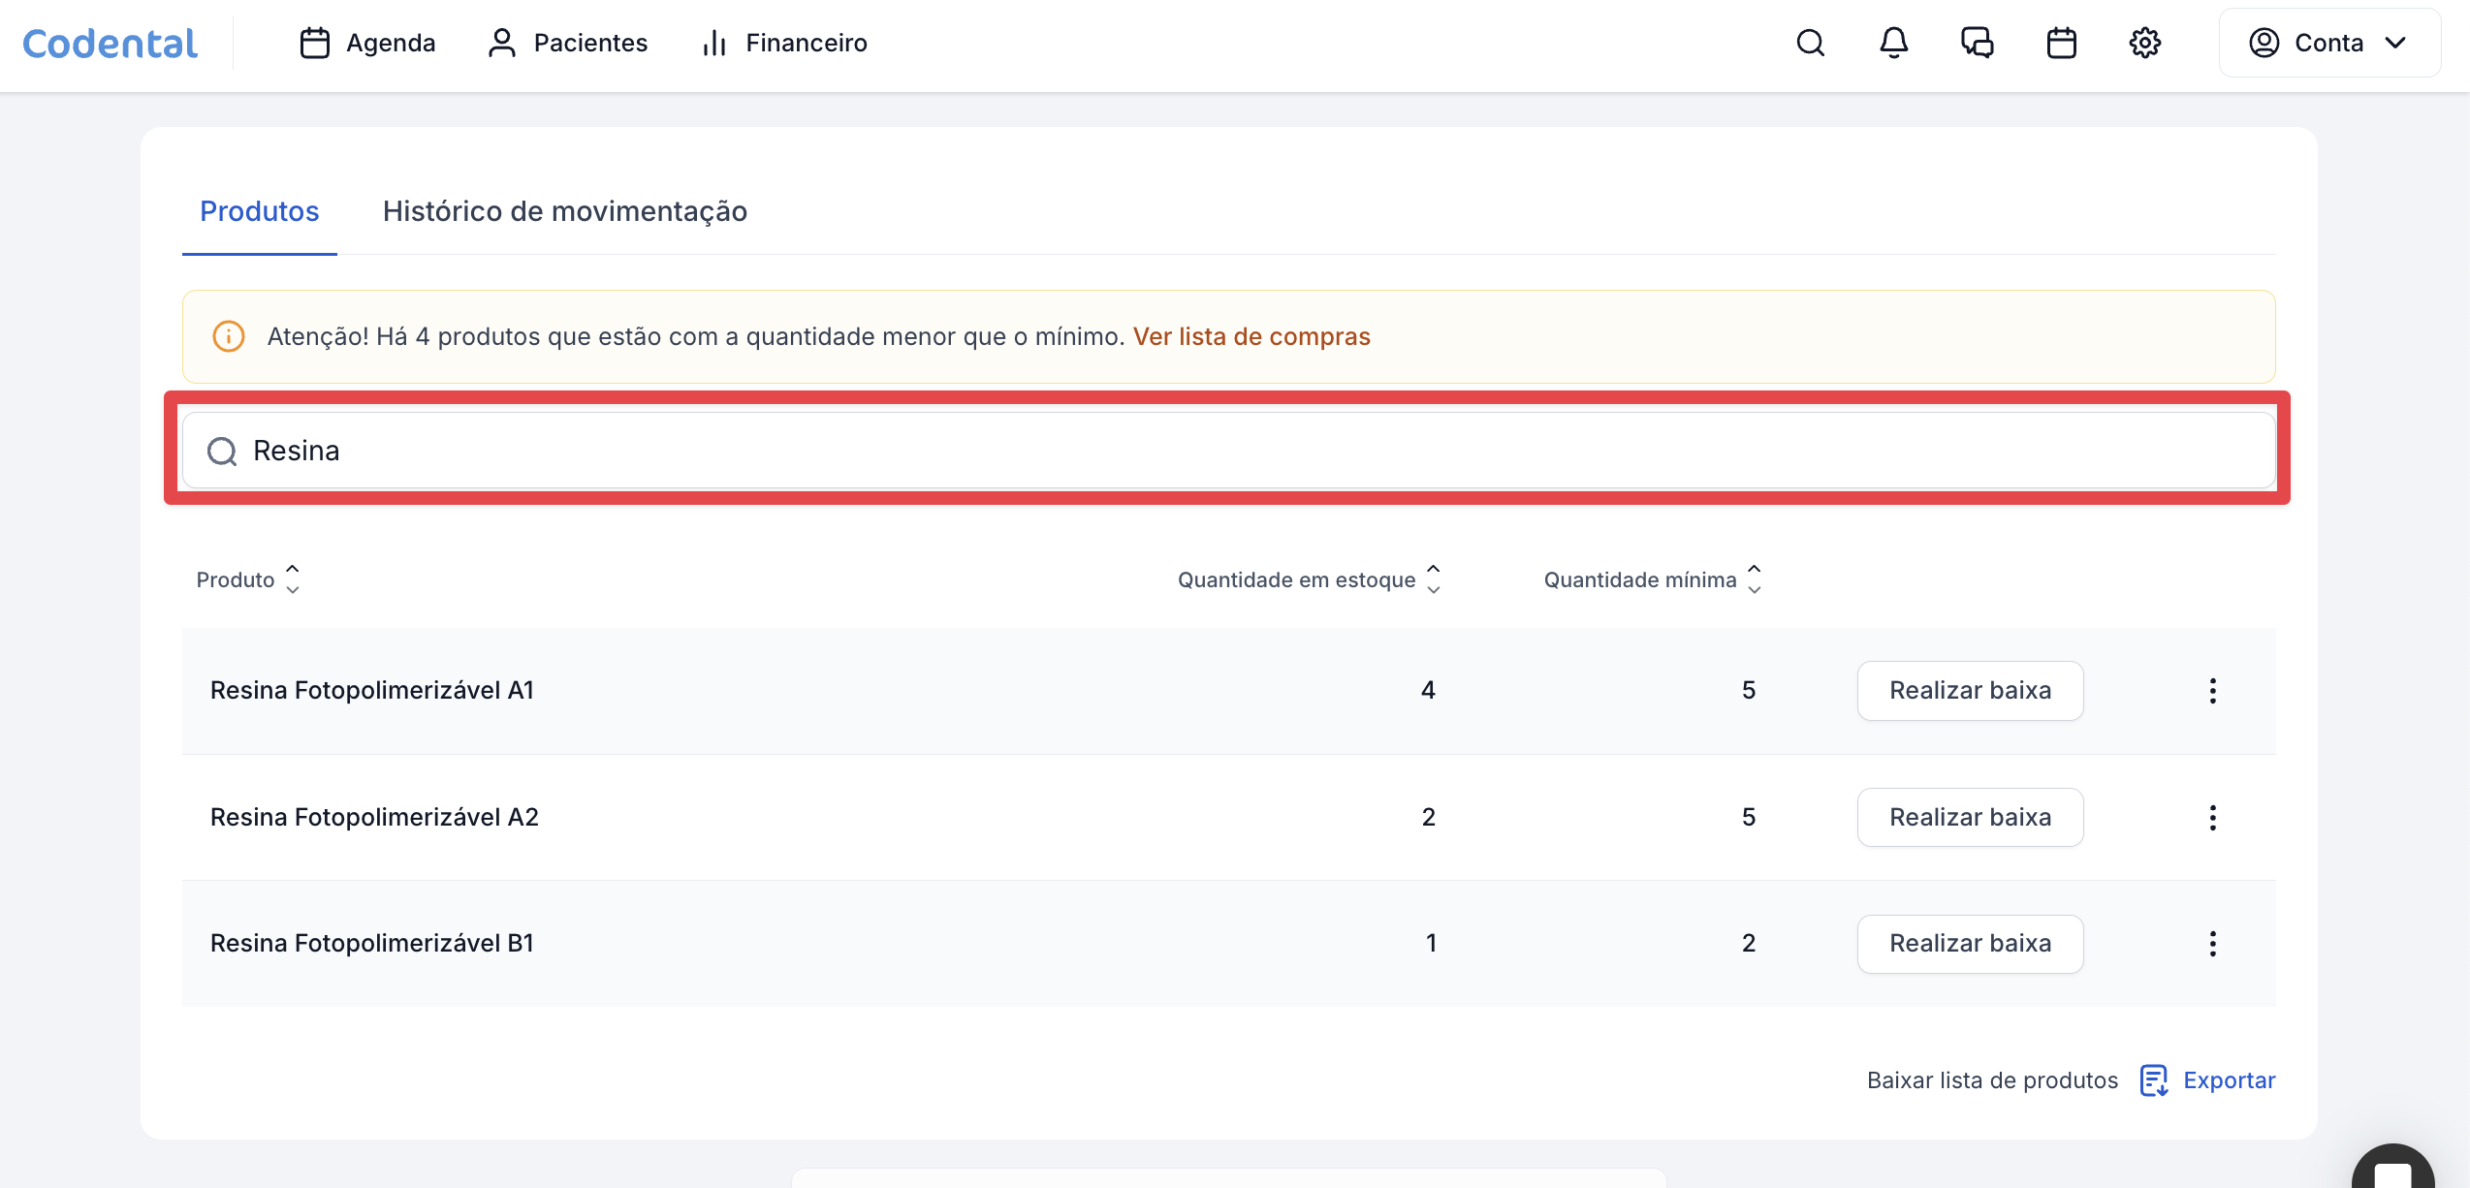The height and width of the screenshot is (1188, 2470).
Task: Open settings gear icon
Action: (2144, 43)
